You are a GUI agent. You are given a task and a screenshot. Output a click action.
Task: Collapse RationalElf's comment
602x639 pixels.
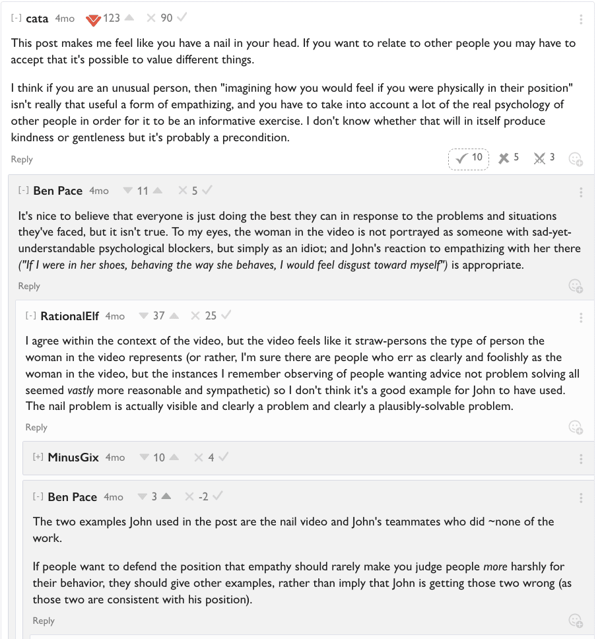pyautogui.click(x=30, y=316)
